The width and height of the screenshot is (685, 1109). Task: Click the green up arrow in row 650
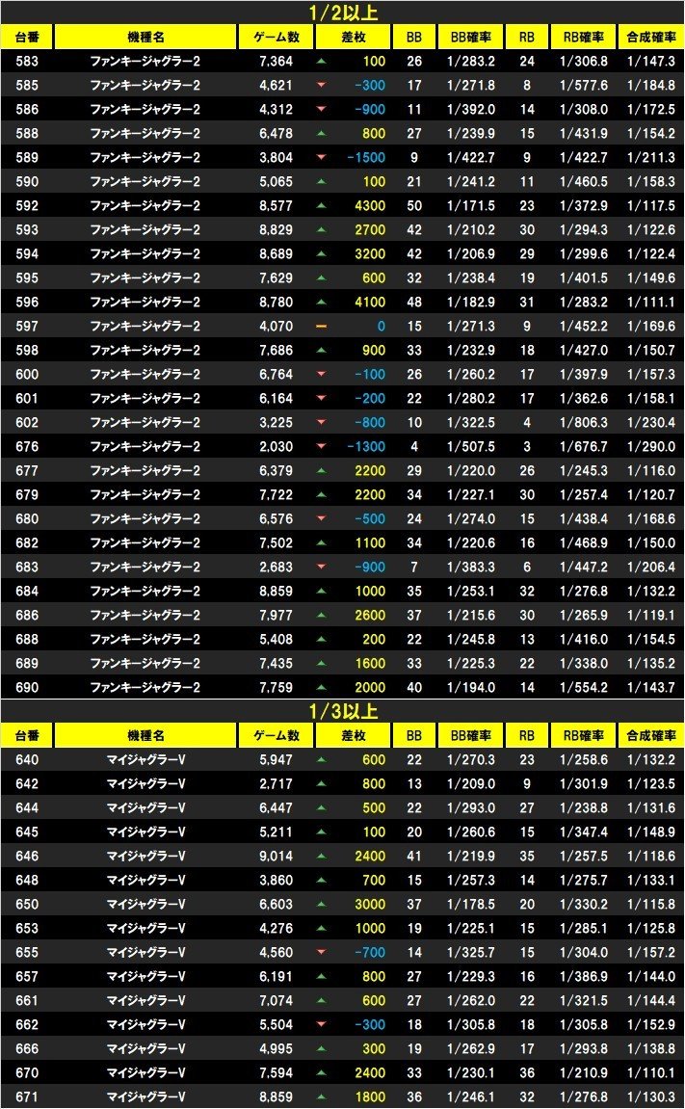(322, 904)
